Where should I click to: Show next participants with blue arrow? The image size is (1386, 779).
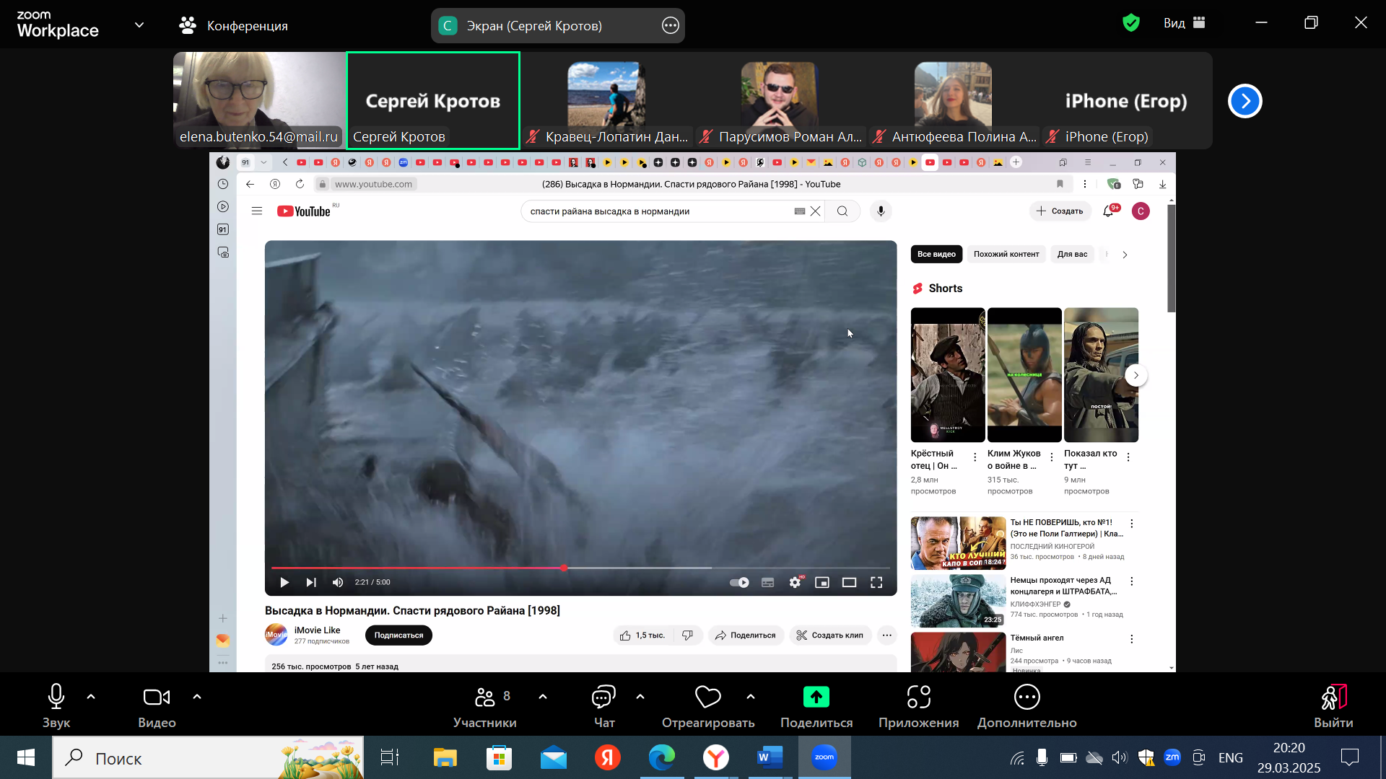[x=1245, y=101]
